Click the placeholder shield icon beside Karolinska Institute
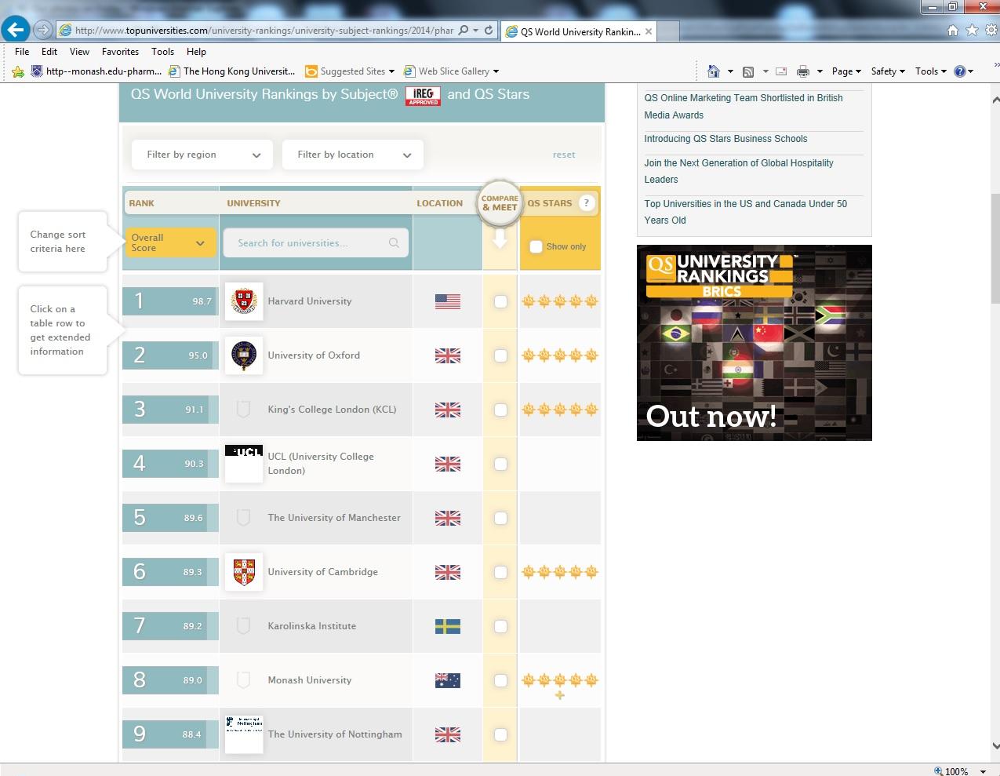1000x776 pixels. coord(243,626)
